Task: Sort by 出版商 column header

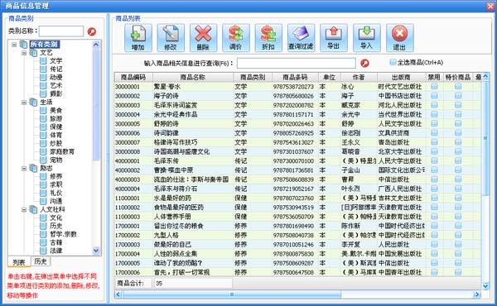Action: 401,77
